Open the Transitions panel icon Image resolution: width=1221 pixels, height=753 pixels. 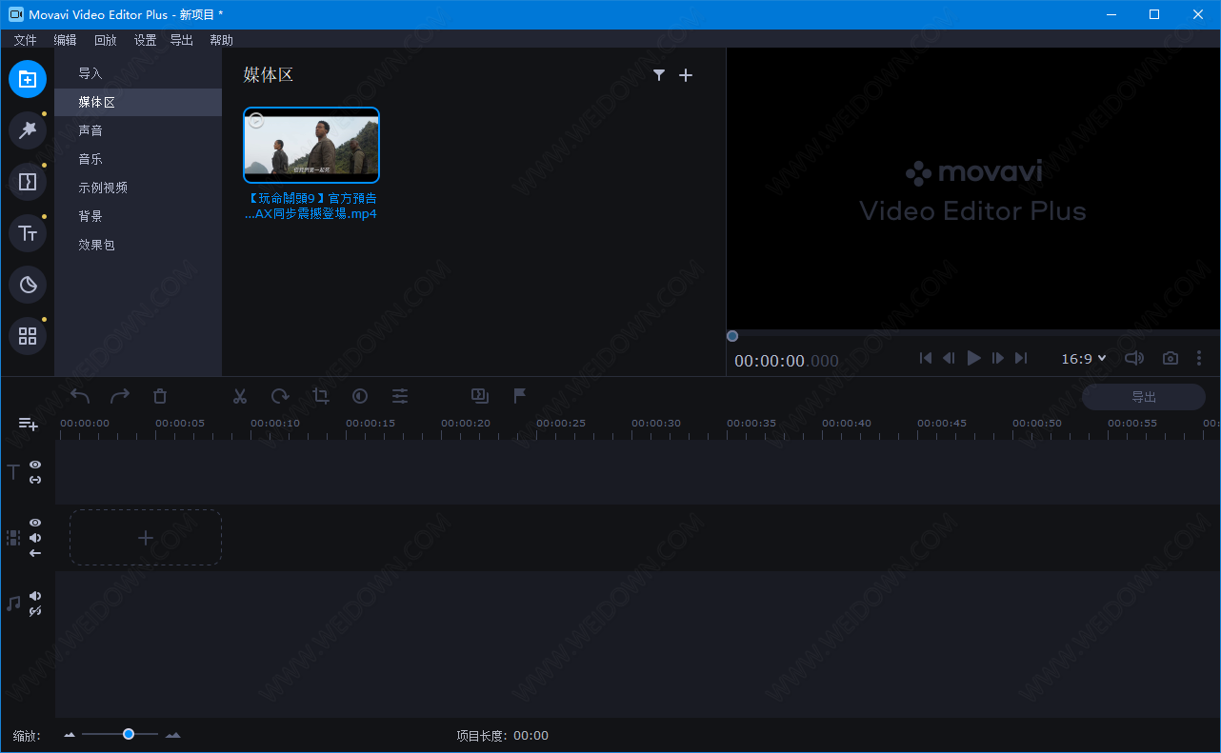pyautogui.click(x=28, y=182)
